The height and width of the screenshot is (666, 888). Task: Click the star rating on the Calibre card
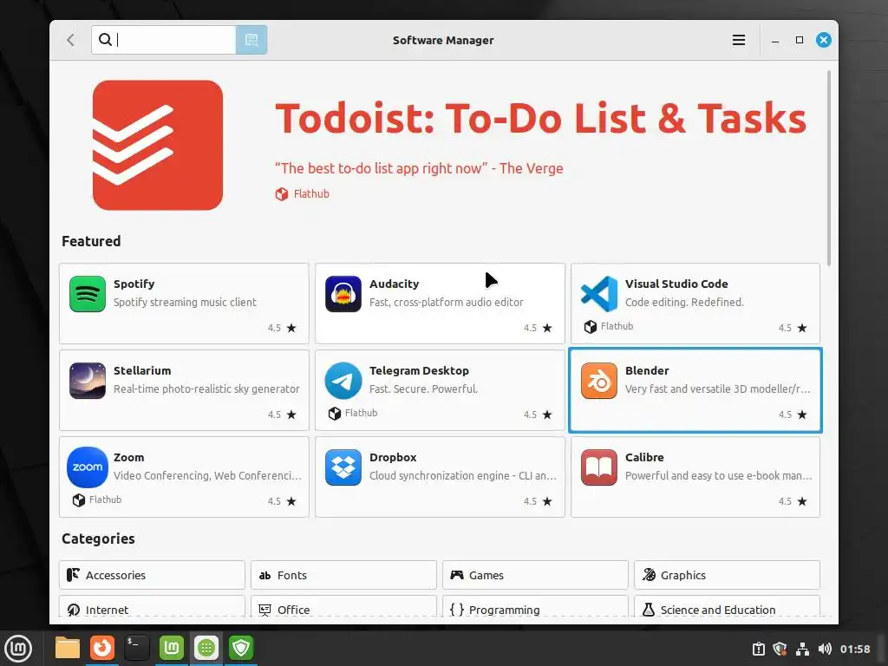(x=793, y=501)
